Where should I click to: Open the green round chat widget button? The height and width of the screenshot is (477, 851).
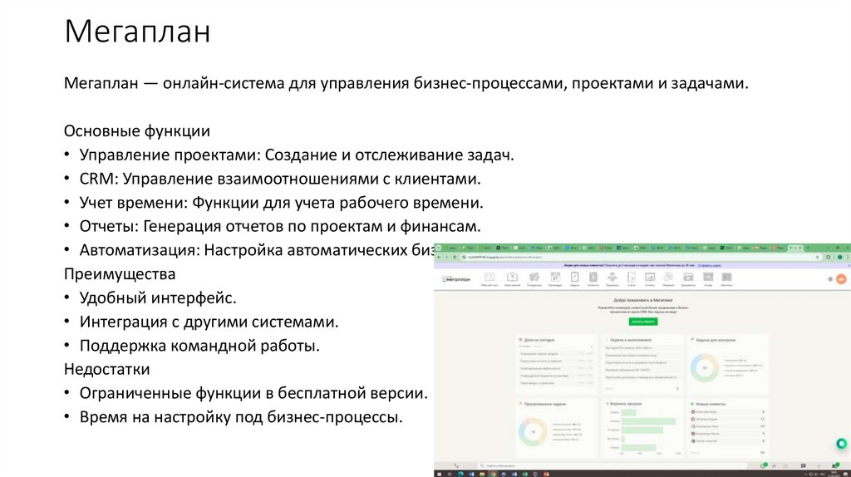841,444
